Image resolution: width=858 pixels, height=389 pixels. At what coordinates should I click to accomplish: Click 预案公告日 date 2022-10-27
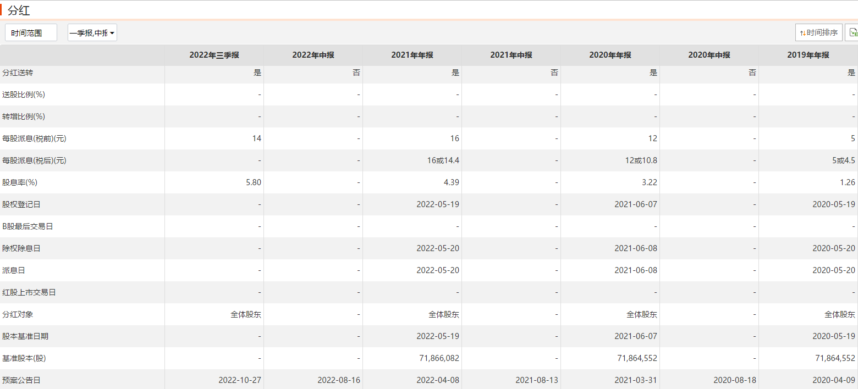(x=240, y=380)
